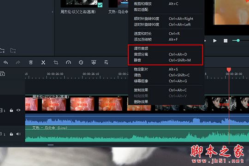
Task: Click the Delete folder icon
Action: pyautogui.click(x=13, y=51)
